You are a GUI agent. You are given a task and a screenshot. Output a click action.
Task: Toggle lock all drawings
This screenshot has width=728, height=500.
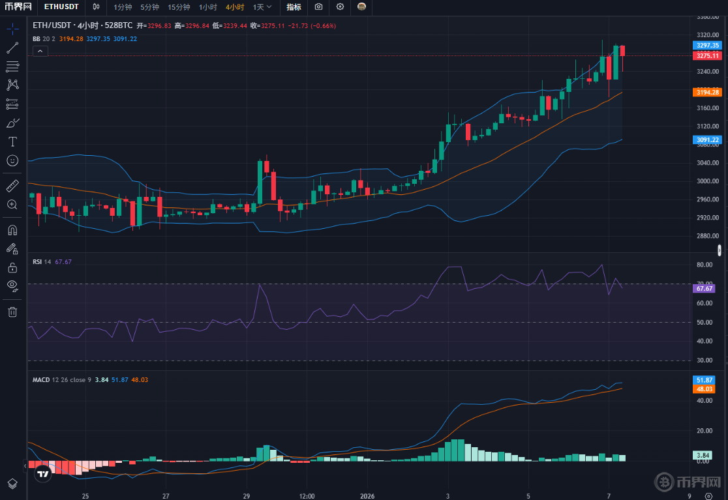coord(12,267)
